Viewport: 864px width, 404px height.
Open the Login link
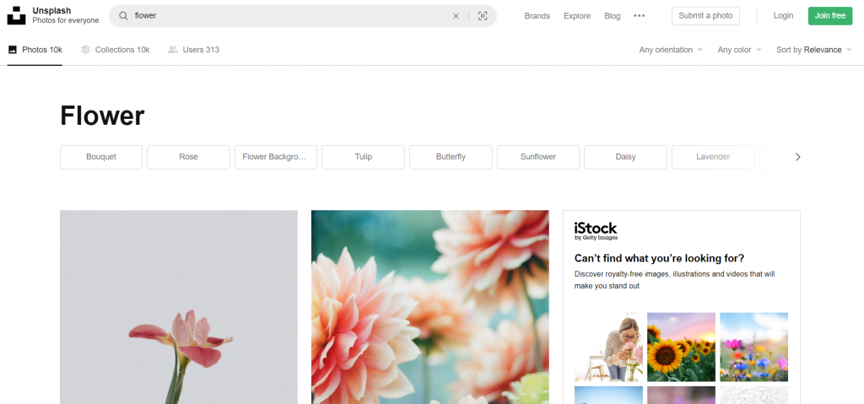tap(783, 16)
